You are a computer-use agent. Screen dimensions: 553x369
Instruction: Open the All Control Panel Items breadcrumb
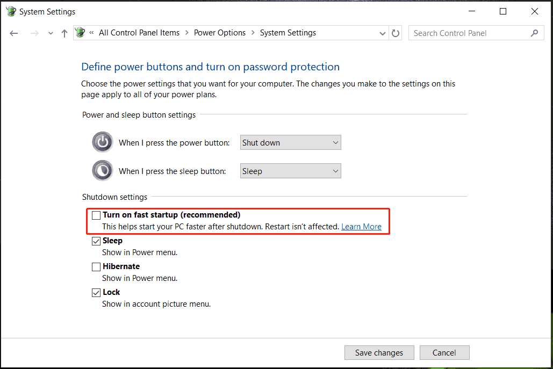pyautogui.click(x=139, y=33)
